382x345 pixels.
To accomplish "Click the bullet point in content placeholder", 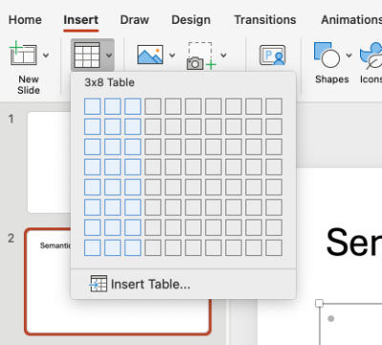I will point(331,318).
